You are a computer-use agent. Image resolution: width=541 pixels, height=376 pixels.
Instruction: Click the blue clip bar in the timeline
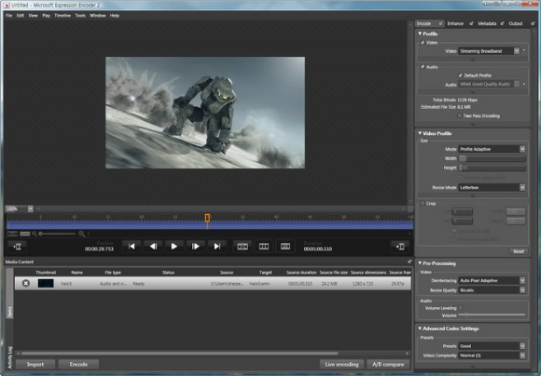(x=210, y=225)
